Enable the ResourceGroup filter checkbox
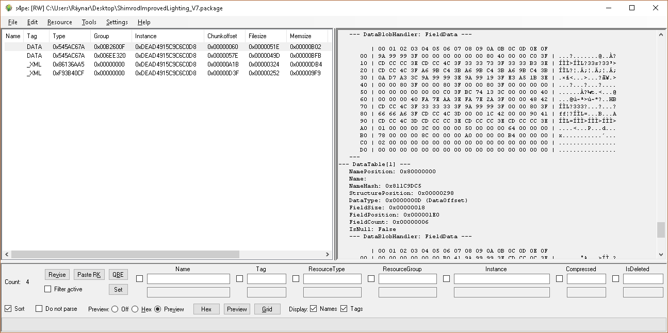 tap(371, 279)
